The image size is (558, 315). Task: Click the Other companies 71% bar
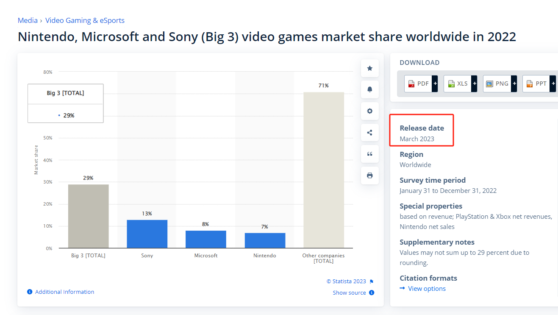tap(324, 170)
